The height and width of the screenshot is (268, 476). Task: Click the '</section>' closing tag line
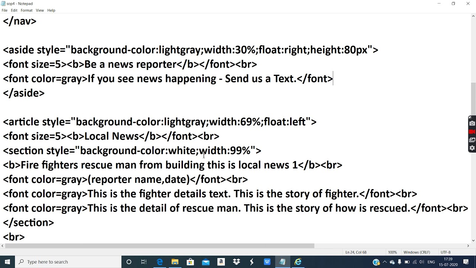point(29,223)
